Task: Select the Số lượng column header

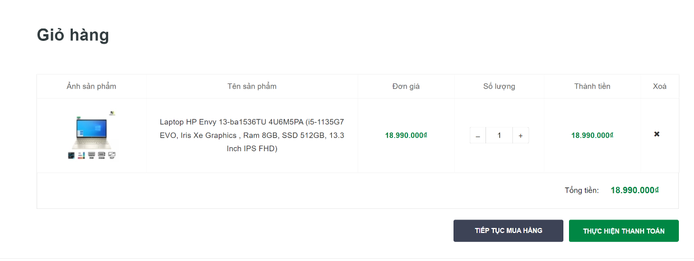Action: [499, 86]
